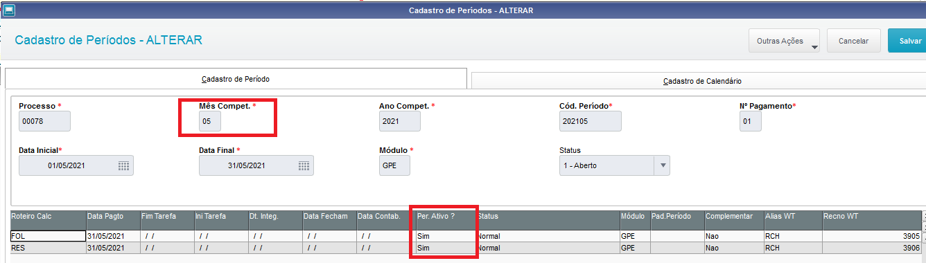
Task: Click the Data Inicial field 01/05/2021
Action: coord(76,165)
